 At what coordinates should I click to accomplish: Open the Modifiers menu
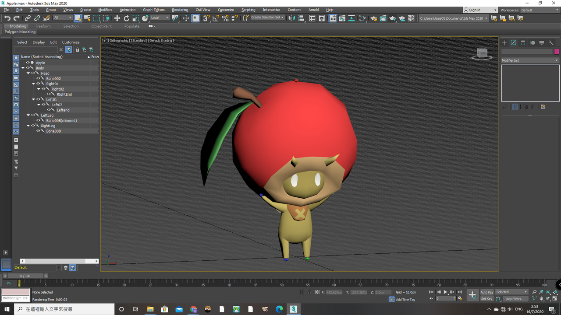(x=105, y=10)
